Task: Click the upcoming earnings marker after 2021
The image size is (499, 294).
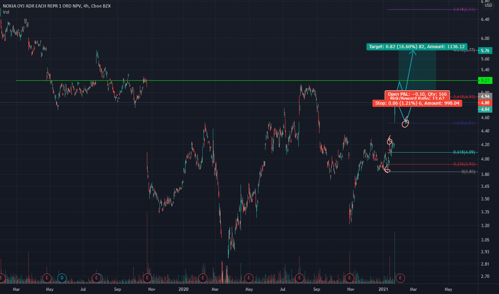Action: (400, 278)
